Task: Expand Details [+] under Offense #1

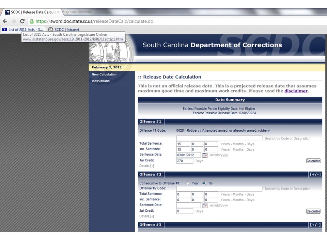Action: click(x=146, y=166)
